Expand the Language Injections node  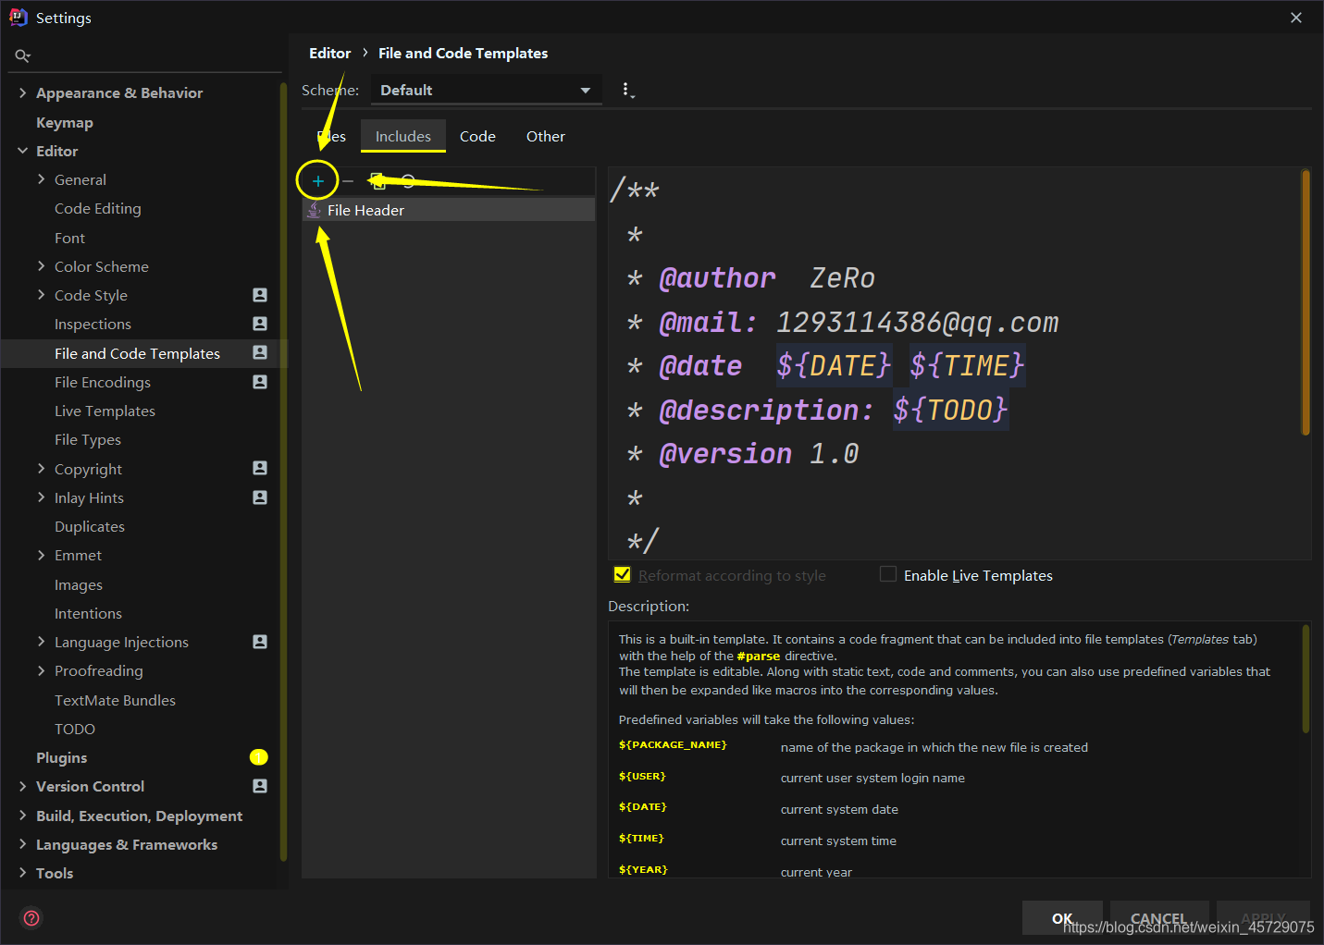tap(41, 642)
